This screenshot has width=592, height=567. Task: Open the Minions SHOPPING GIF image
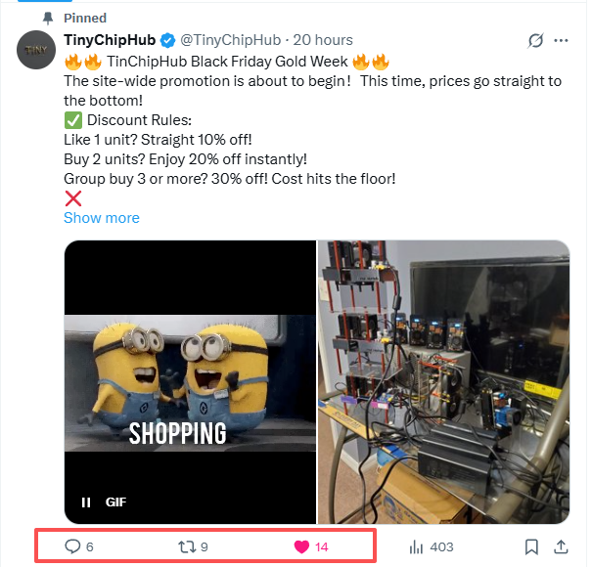pos(190,381)
